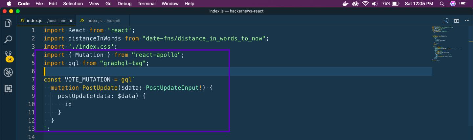Viewport: 473px width, 140px height.
Task: Open the volume control in menu bar
Action: (x=375, y=4)
